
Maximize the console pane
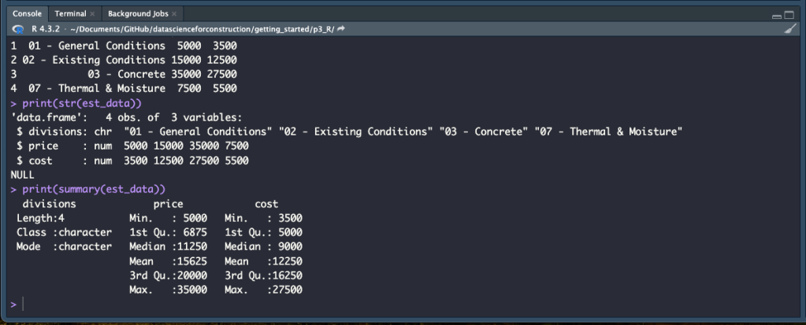tap(790, 15)
